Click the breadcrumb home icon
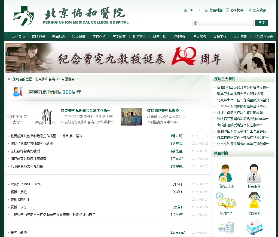The image size is (278, 237). click(x=9, y=79)
